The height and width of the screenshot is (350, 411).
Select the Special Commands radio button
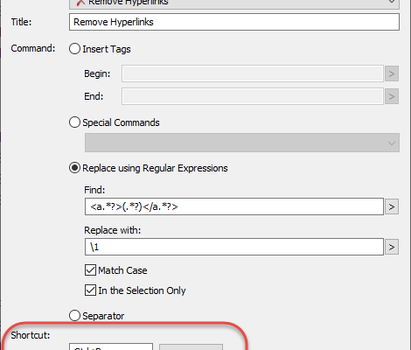74,122
